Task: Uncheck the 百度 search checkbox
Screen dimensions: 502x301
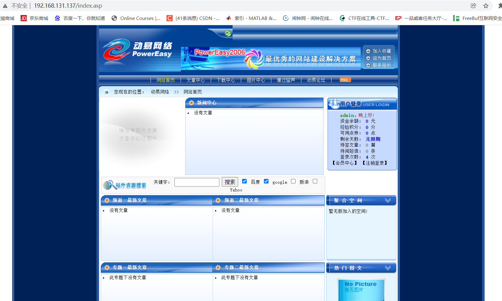Action: coord(244,181)
